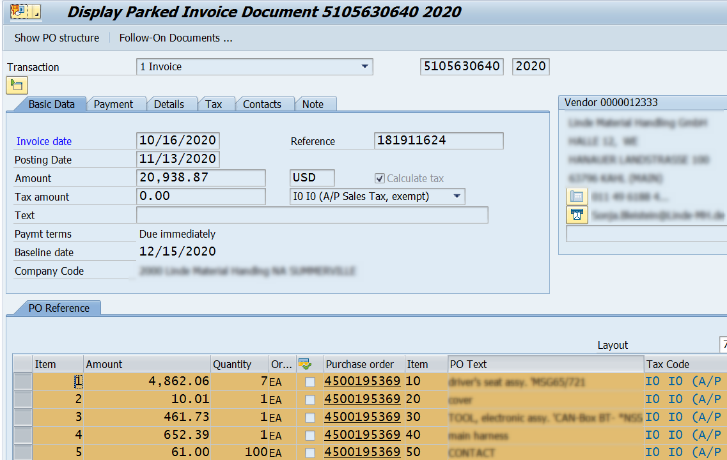Click the Posting Date field 11/13/2020
The image size is (727, 460).
pyautogui.click(x=178, y=159)
